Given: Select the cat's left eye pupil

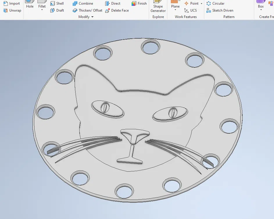Looking at the screenshot, I should click(x=105, y=107).
